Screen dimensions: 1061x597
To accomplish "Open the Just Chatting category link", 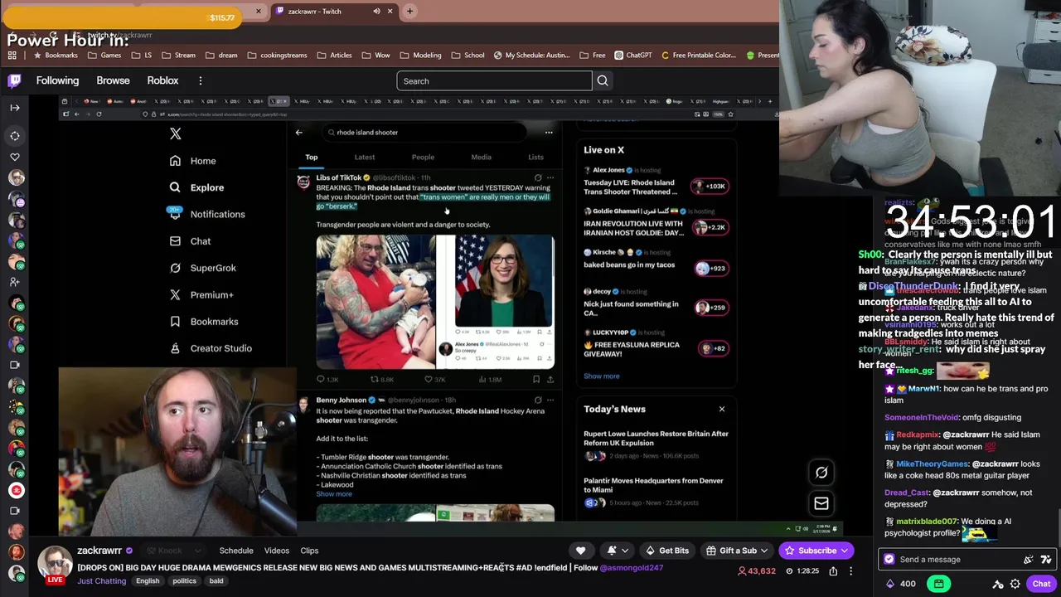I will (x=101, y=580).
